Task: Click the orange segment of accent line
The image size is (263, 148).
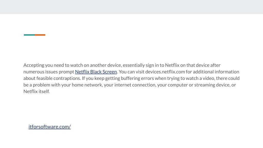Action: (40, 35)
